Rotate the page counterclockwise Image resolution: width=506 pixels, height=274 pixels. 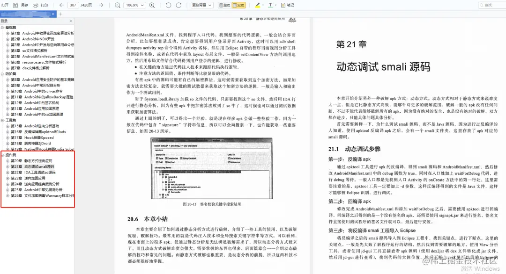pos(168,5)
